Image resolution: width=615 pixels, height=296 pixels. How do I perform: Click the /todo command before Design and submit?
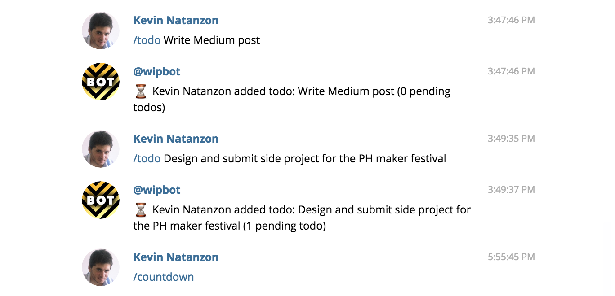(147, 158)
